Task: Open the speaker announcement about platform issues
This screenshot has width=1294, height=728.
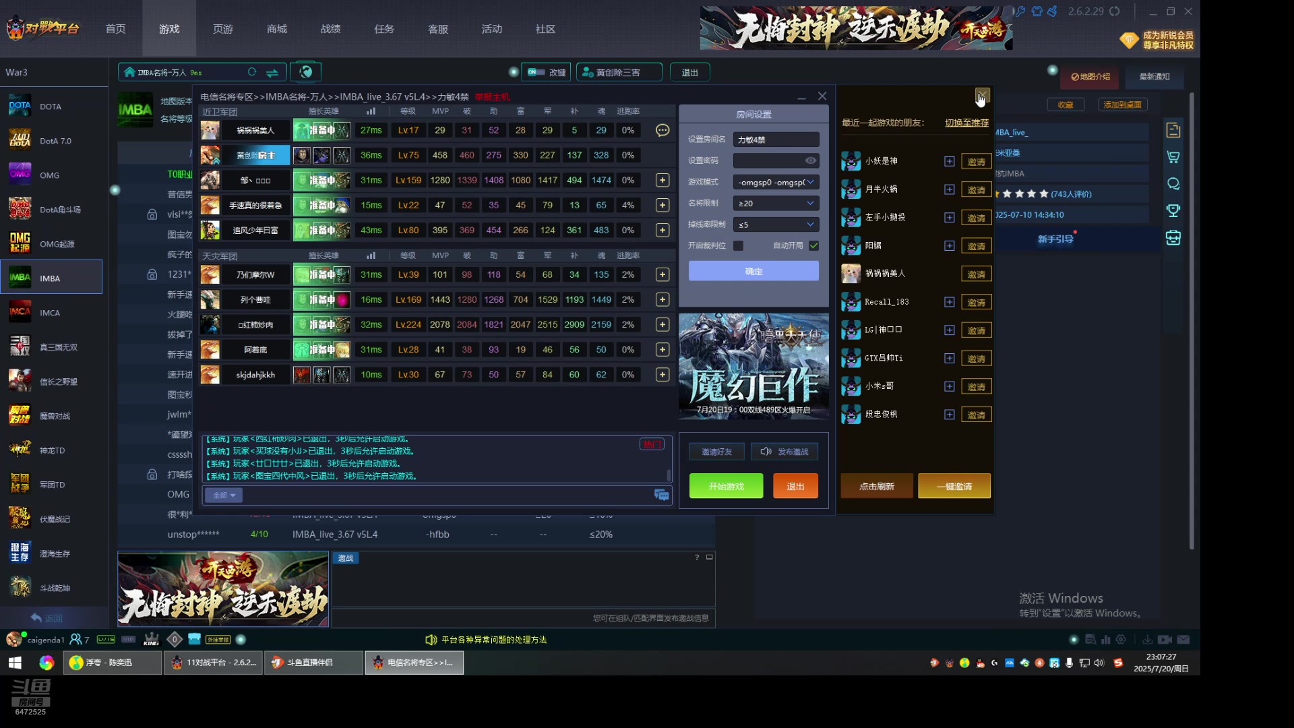Action: point(486,640)
